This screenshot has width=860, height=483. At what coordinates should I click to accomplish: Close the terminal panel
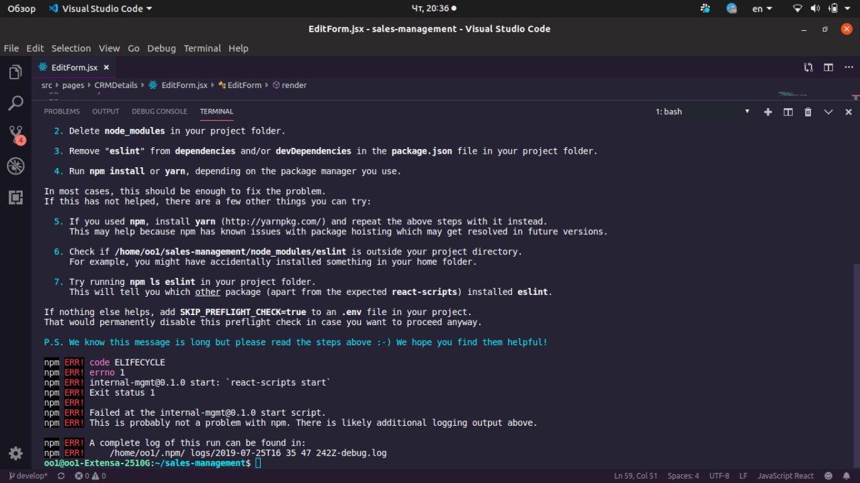[x=849, y=112]
